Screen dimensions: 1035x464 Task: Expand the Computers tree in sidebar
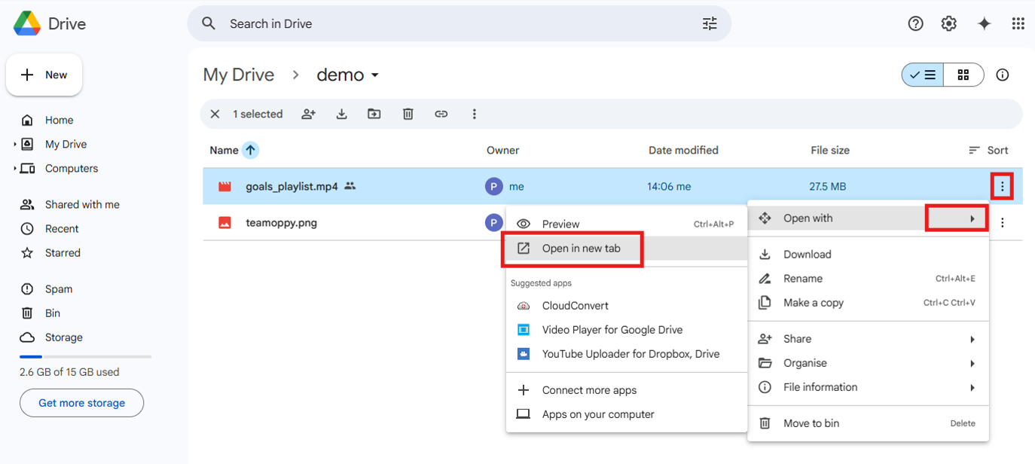pos(15,169)
